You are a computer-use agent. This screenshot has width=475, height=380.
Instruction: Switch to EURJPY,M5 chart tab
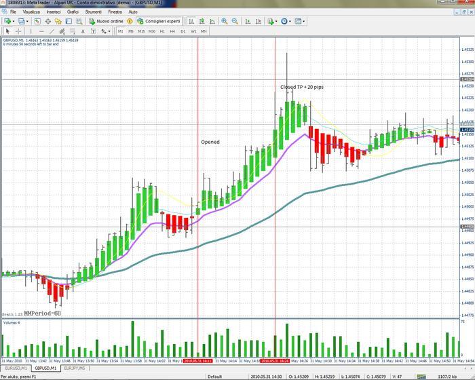pyautogui.click(x=75, y=368)
